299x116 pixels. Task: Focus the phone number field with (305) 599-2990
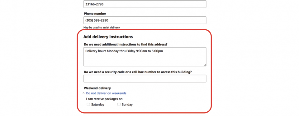click(145, 20)
